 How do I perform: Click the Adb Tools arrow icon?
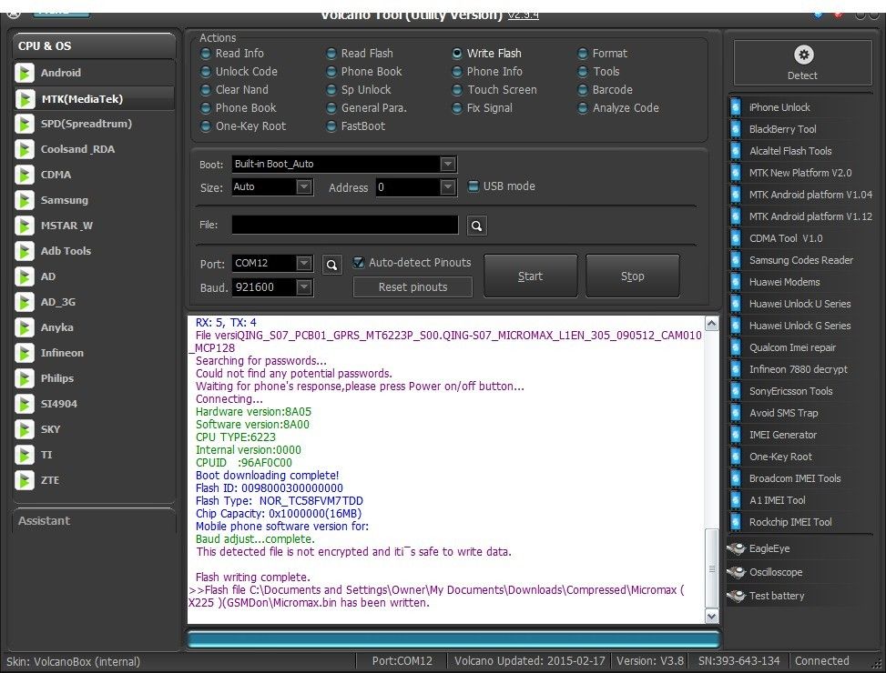(25, 251)
